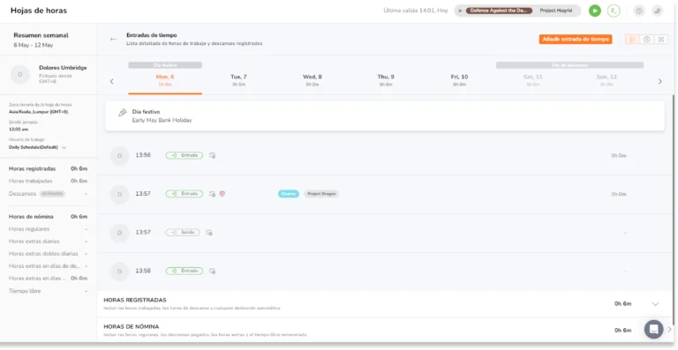Screen dimensions: 678x350
Task: Click the Horas de nómina sidebar row
Action: 48,217
